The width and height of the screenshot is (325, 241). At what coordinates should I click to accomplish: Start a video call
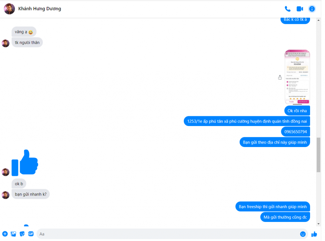[300, 9]
